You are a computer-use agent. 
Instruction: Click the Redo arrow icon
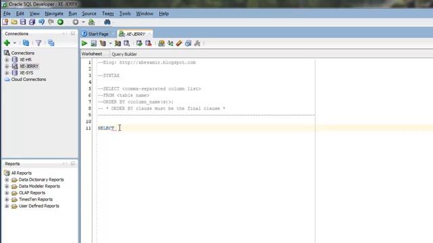[x=51, y=22]
